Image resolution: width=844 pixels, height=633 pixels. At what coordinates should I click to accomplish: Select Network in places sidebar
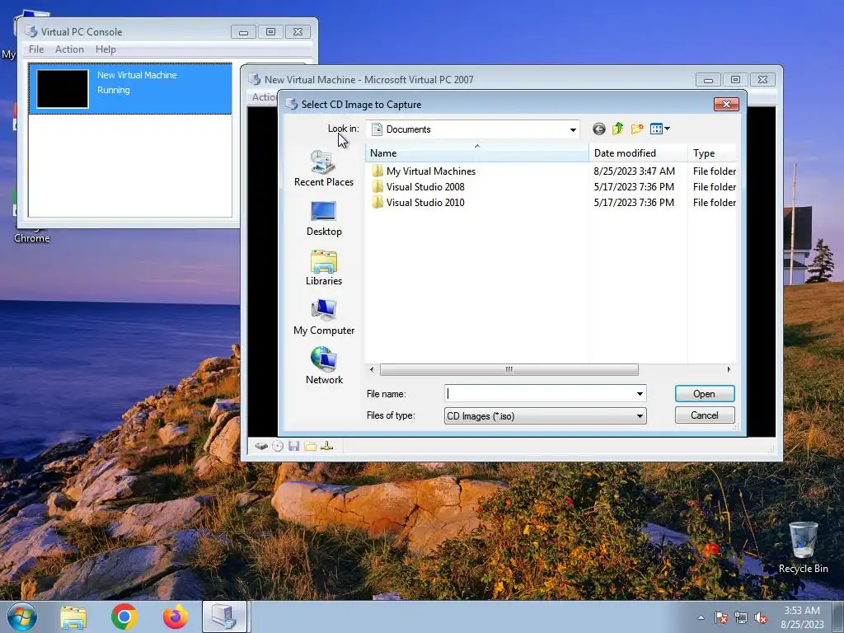tap(323, 367)
